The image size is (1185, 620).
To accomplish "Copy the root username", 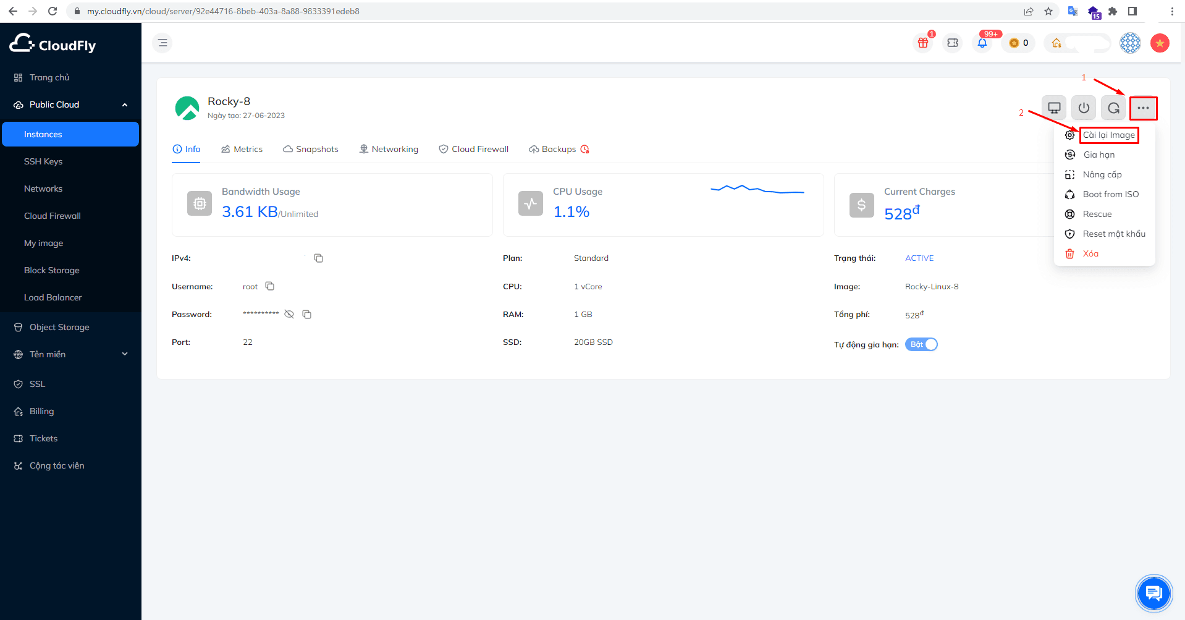I will (x=269, y=286).
